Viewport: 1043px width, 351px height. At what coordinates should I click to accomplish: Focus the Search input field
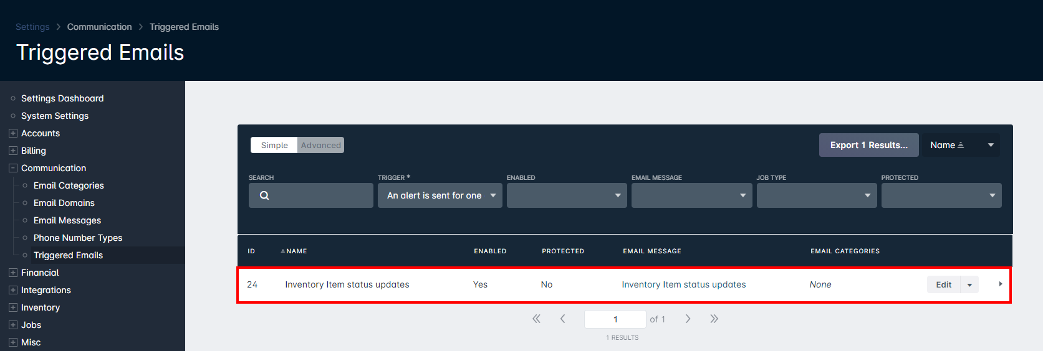[311, 195]
